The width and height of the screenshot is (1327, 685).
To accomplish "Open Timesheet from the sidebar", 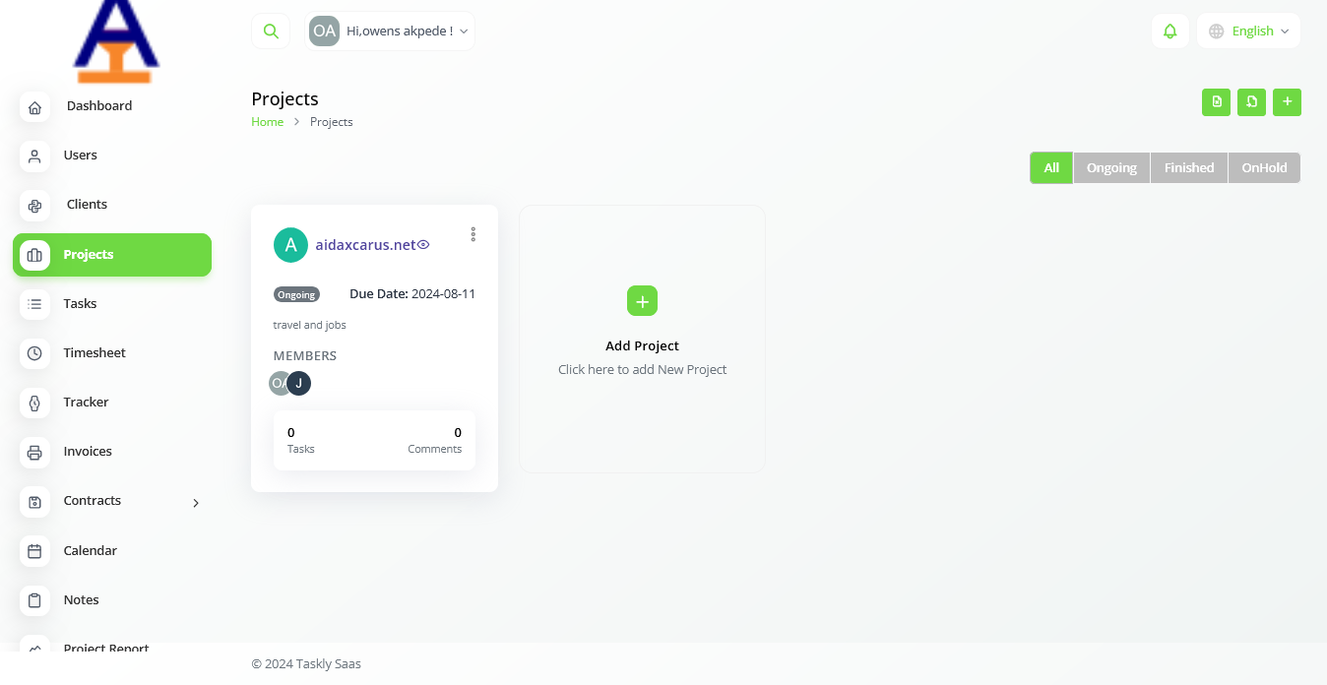I will [95, 353].
